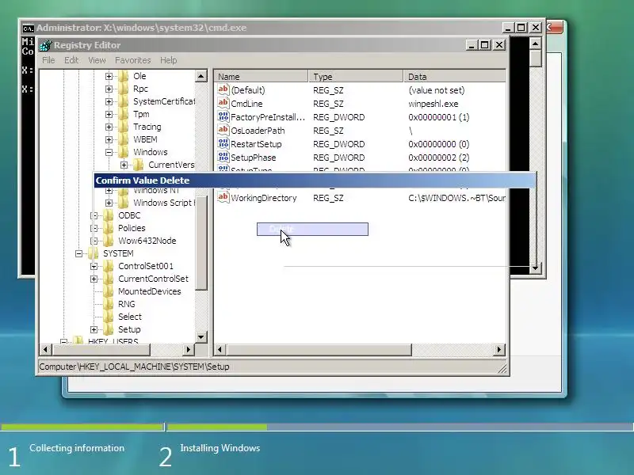The image size is (634, 475).
Task: Select the Windows Script folder icon
Action: tap(124, 203)
